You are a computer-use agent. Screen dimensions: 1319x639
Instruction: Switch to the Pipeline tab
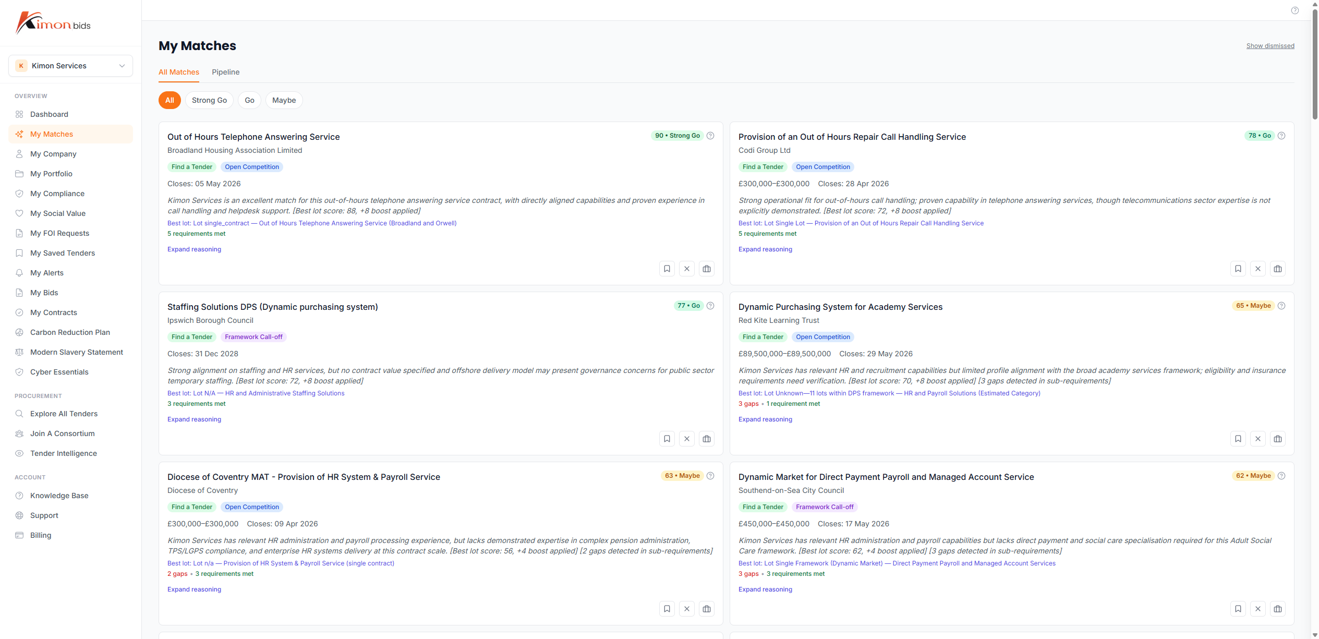pyautogui.click(x=226, y=72)
